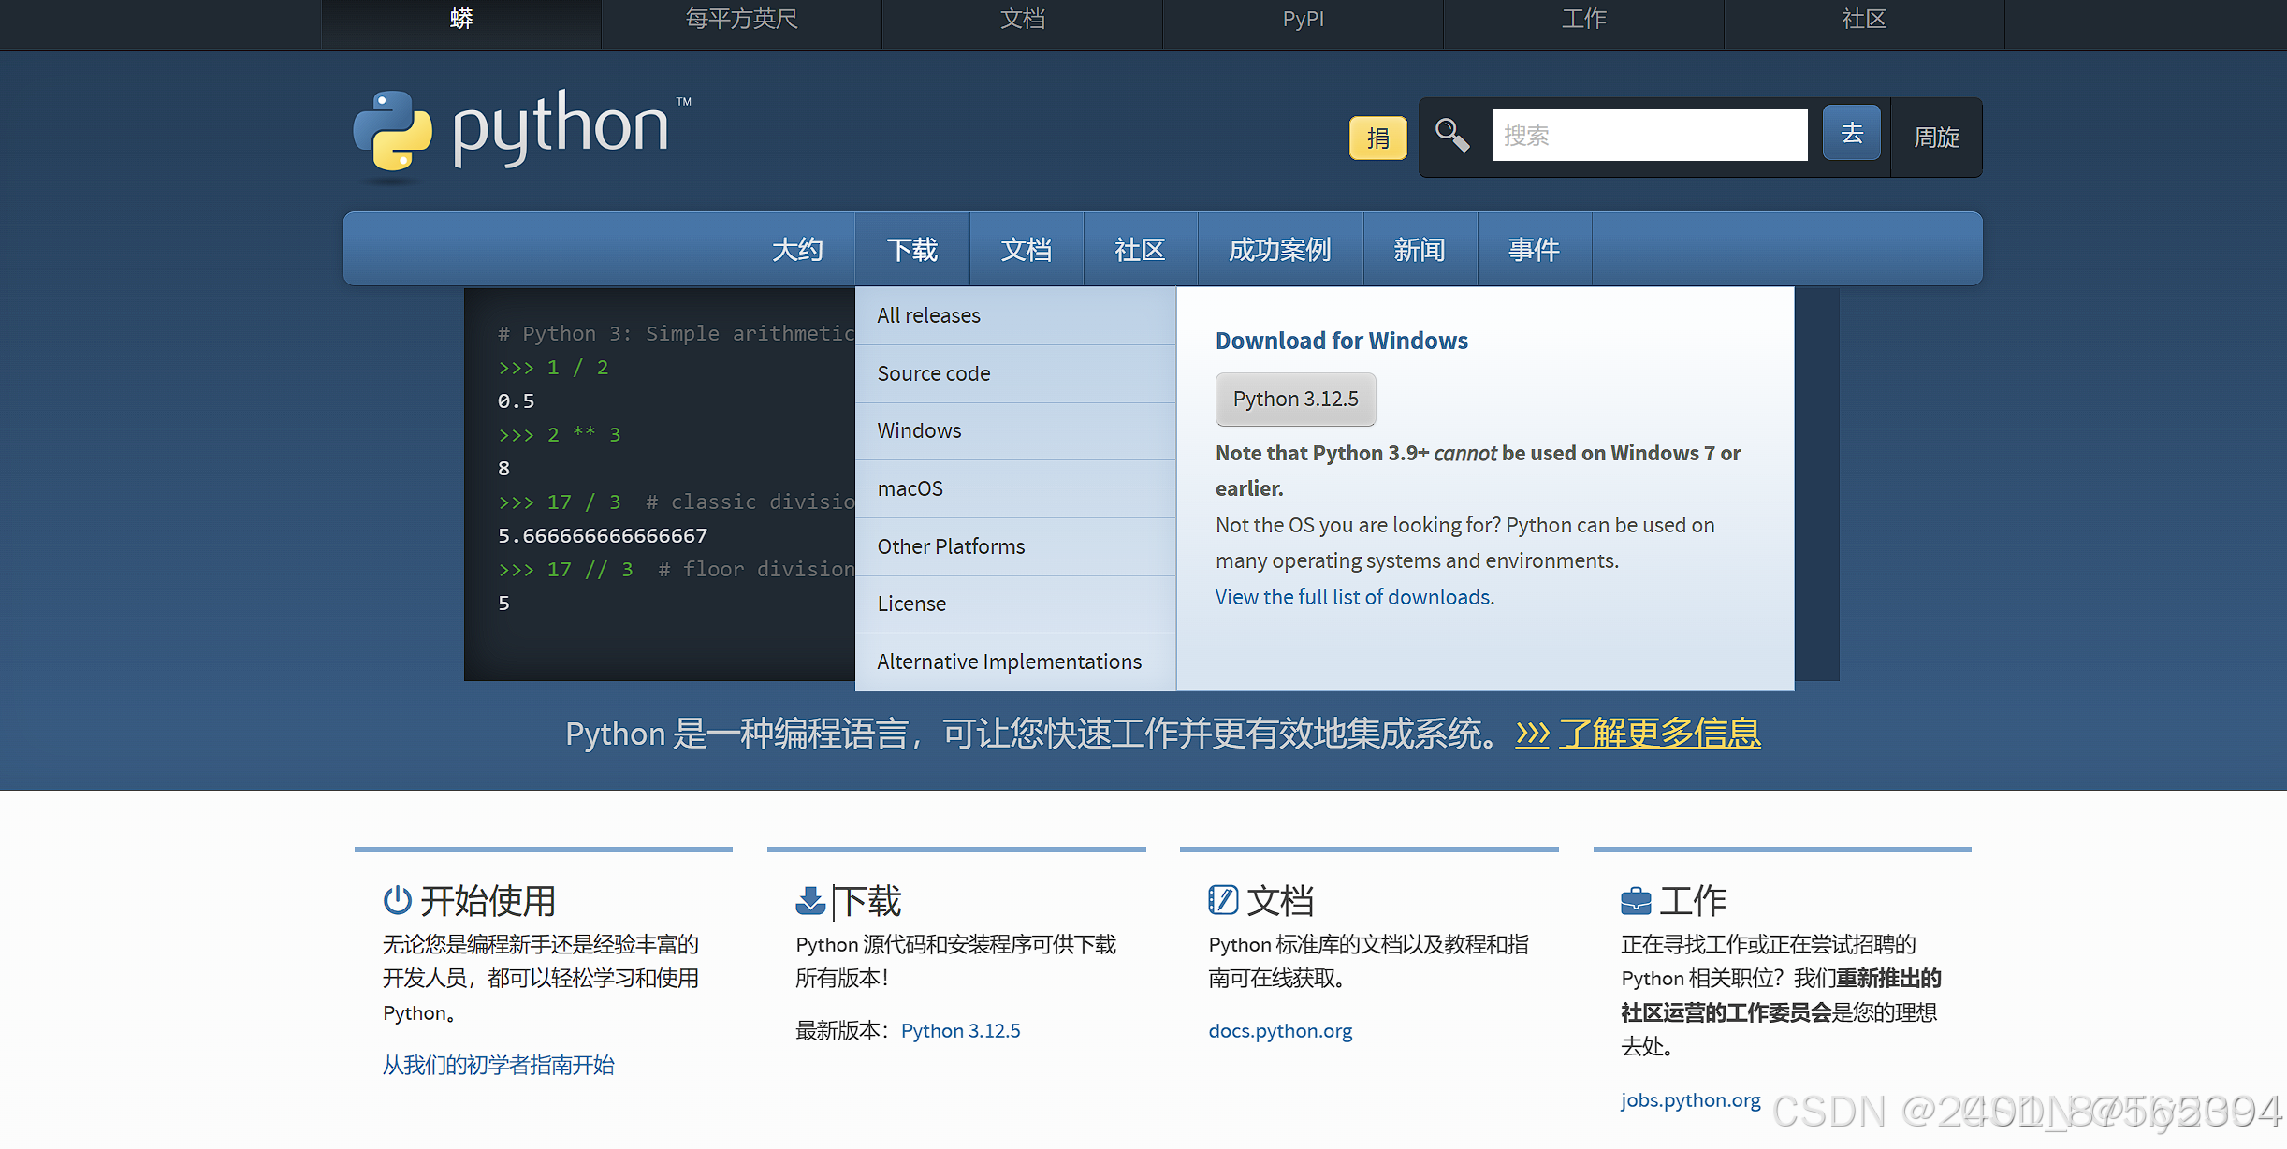Click the search magnifier icon
2287x1149 pixels.
1451,135
